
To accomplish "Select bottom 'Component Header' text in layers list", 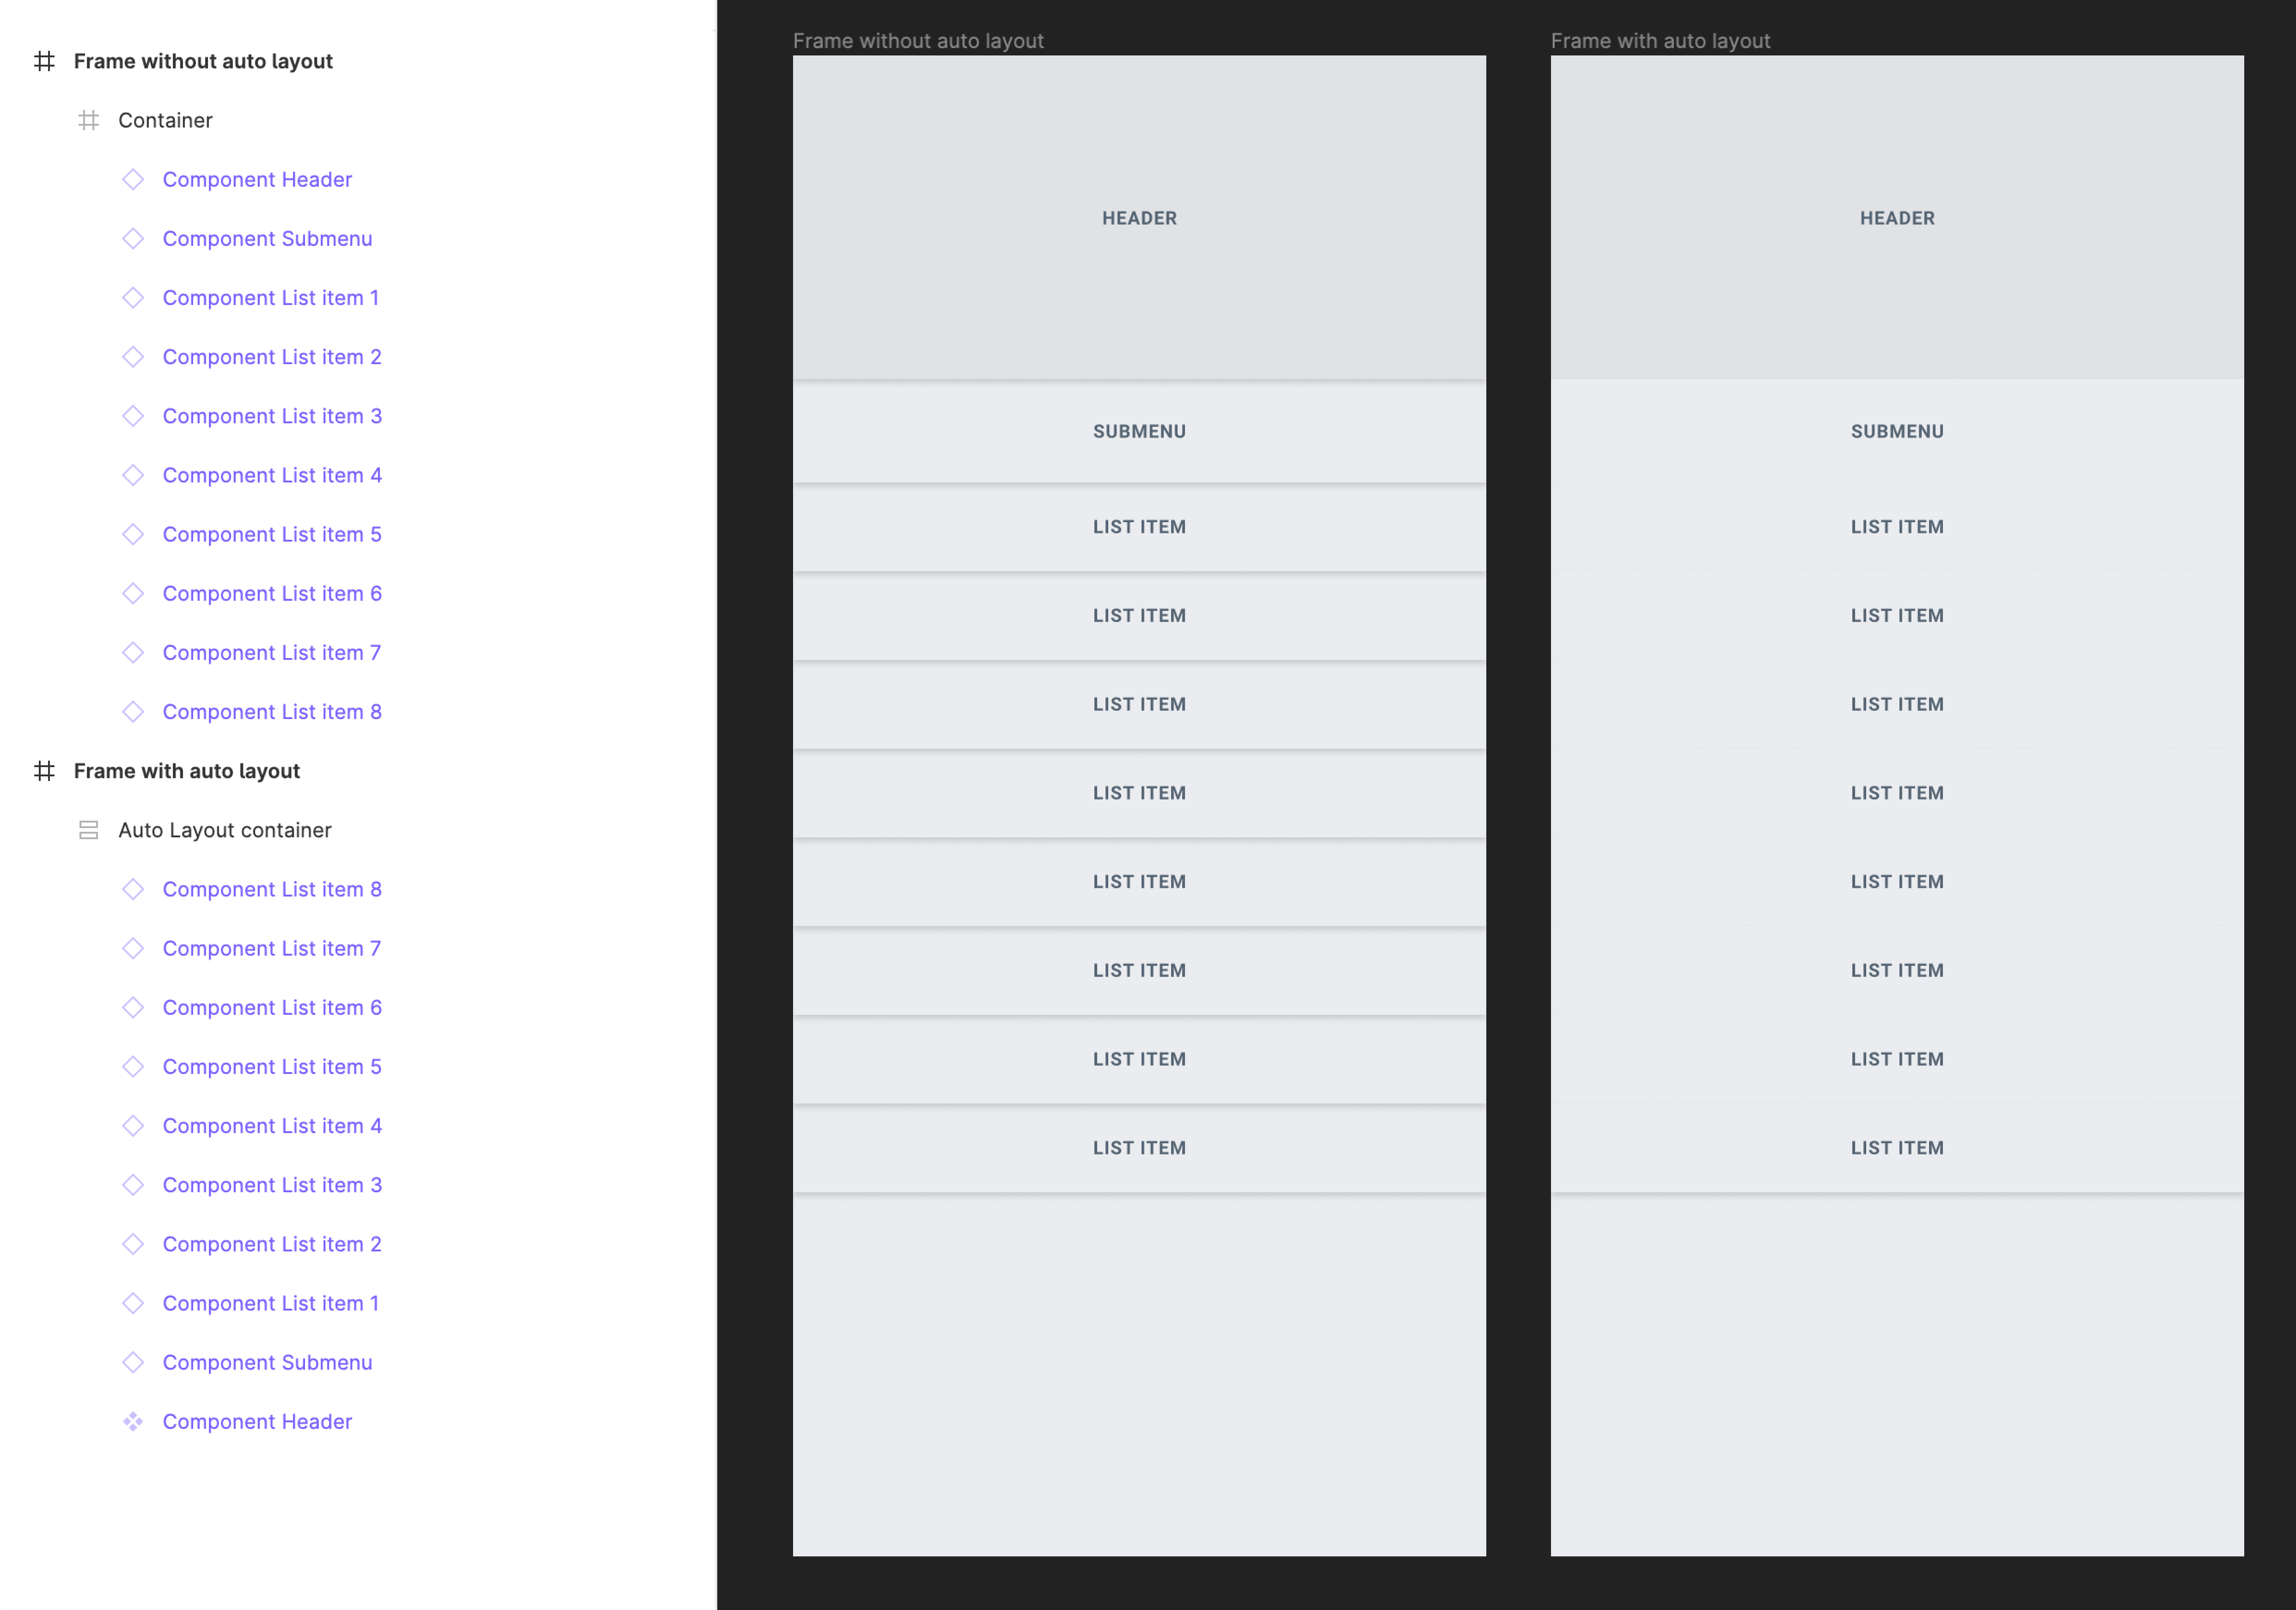I will (257, 1421).
